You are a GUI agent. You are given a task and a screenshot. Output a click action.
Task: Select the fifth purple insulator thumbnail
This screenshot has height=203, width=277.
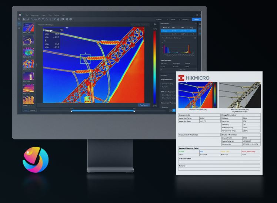[x=29, y=76]
